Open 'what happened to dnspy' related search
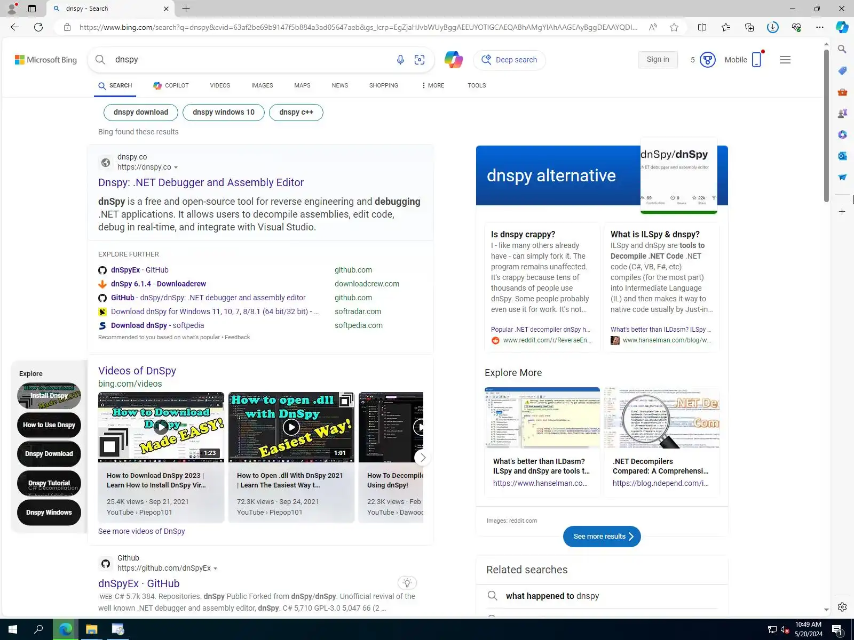854x640 pixels. tap(552, 596)
